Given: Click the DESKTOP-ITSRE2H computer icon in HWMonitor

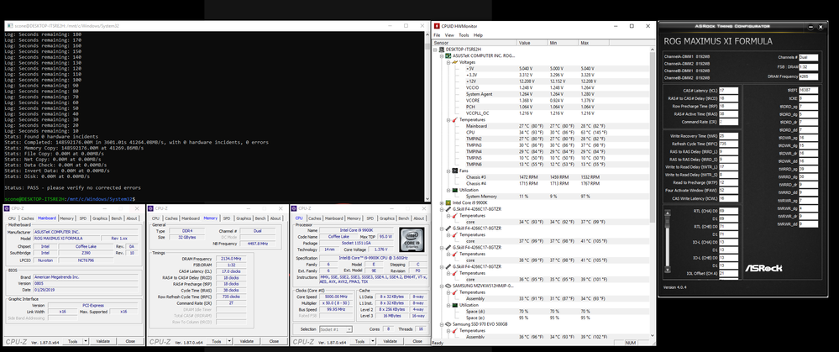Looking at the screenshot, I should 442,50.
